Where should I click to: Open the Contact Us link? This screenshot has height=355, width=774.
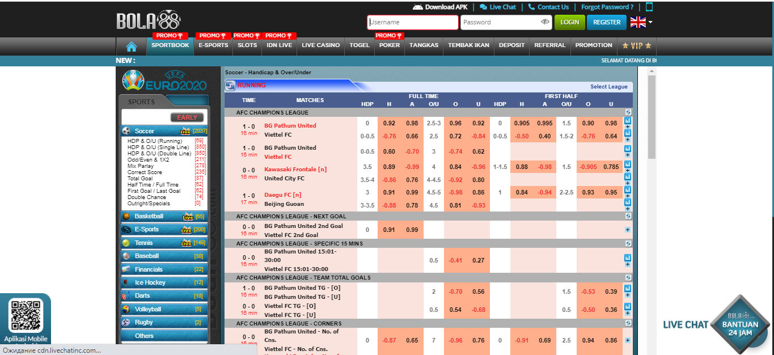(548, 7)
